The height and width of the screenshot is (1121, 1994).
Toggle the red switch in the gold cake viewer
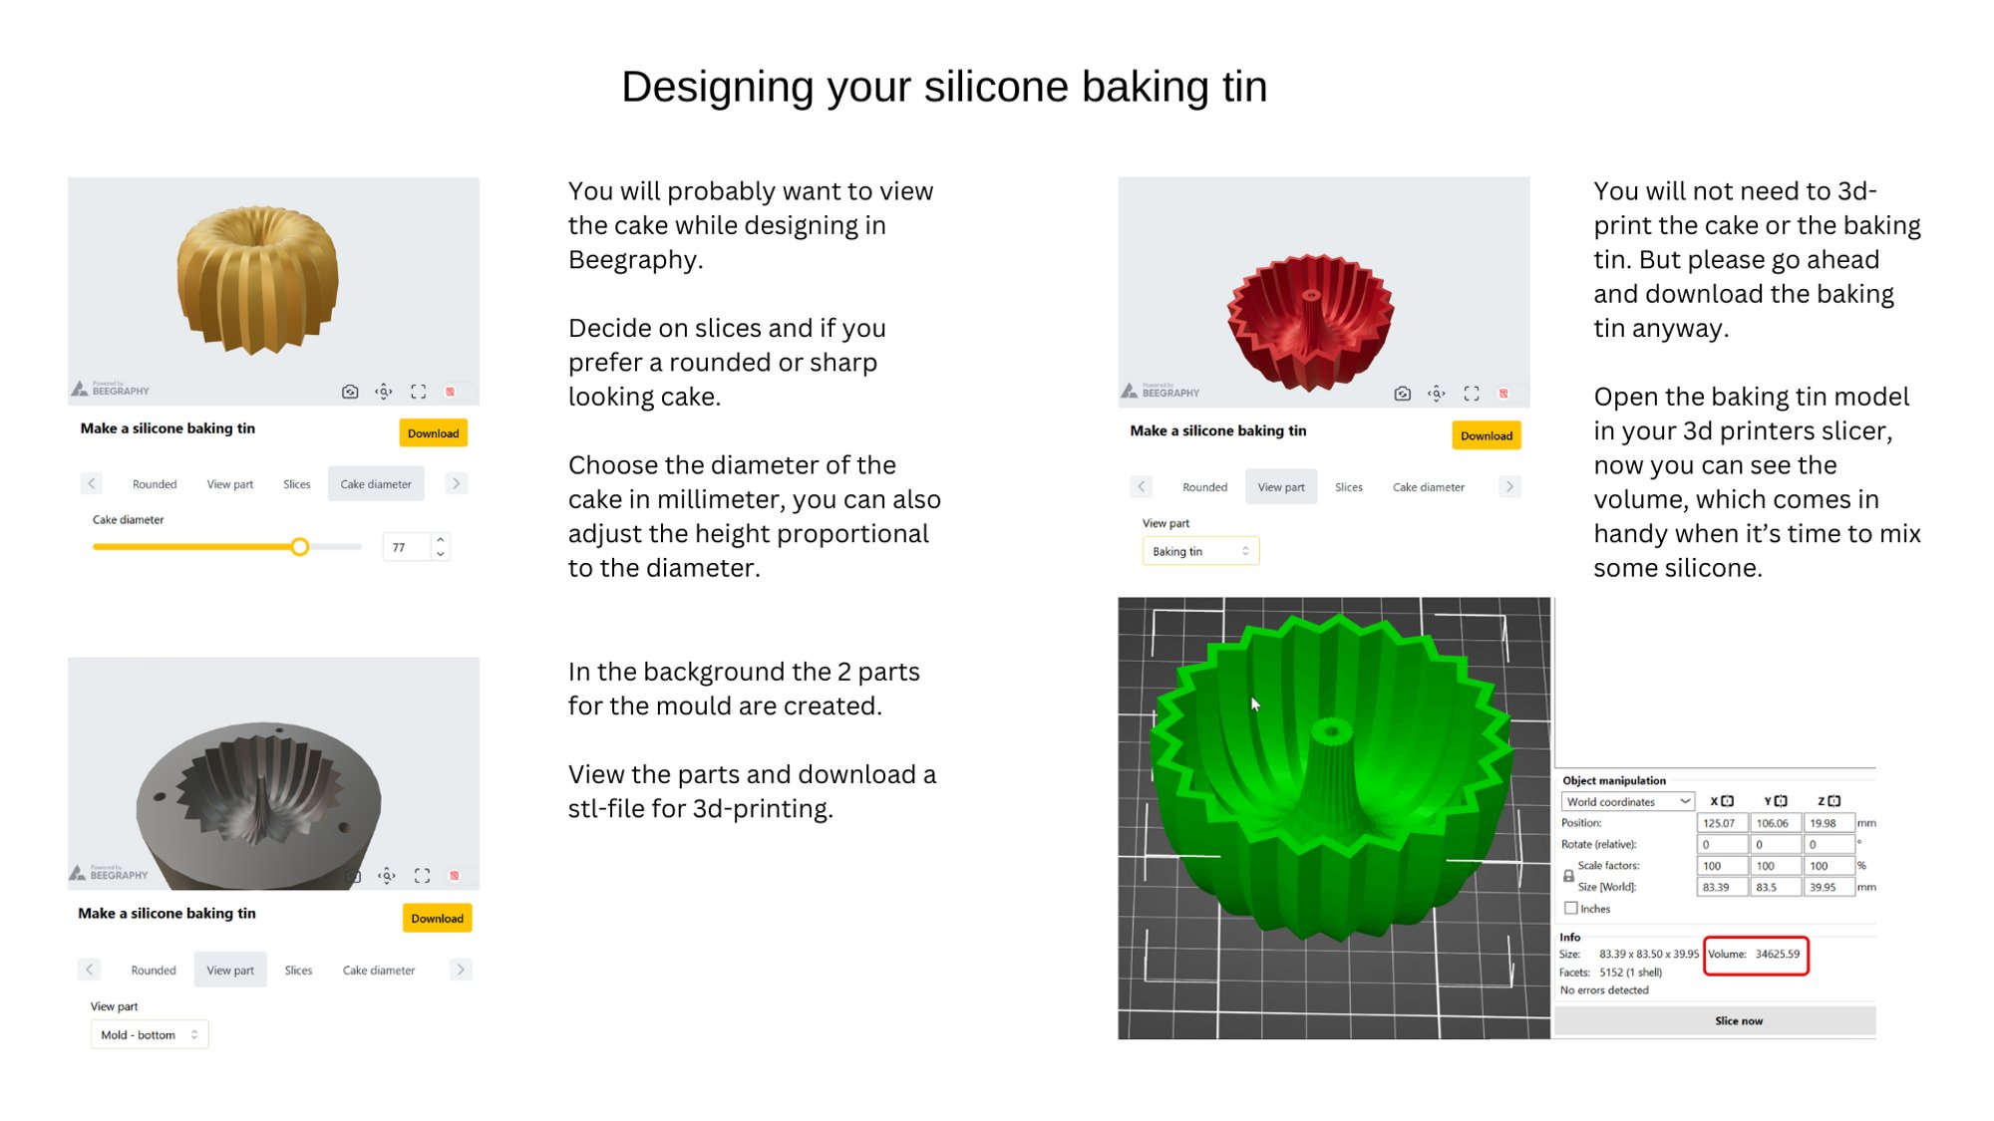click(x=452, y=392)
